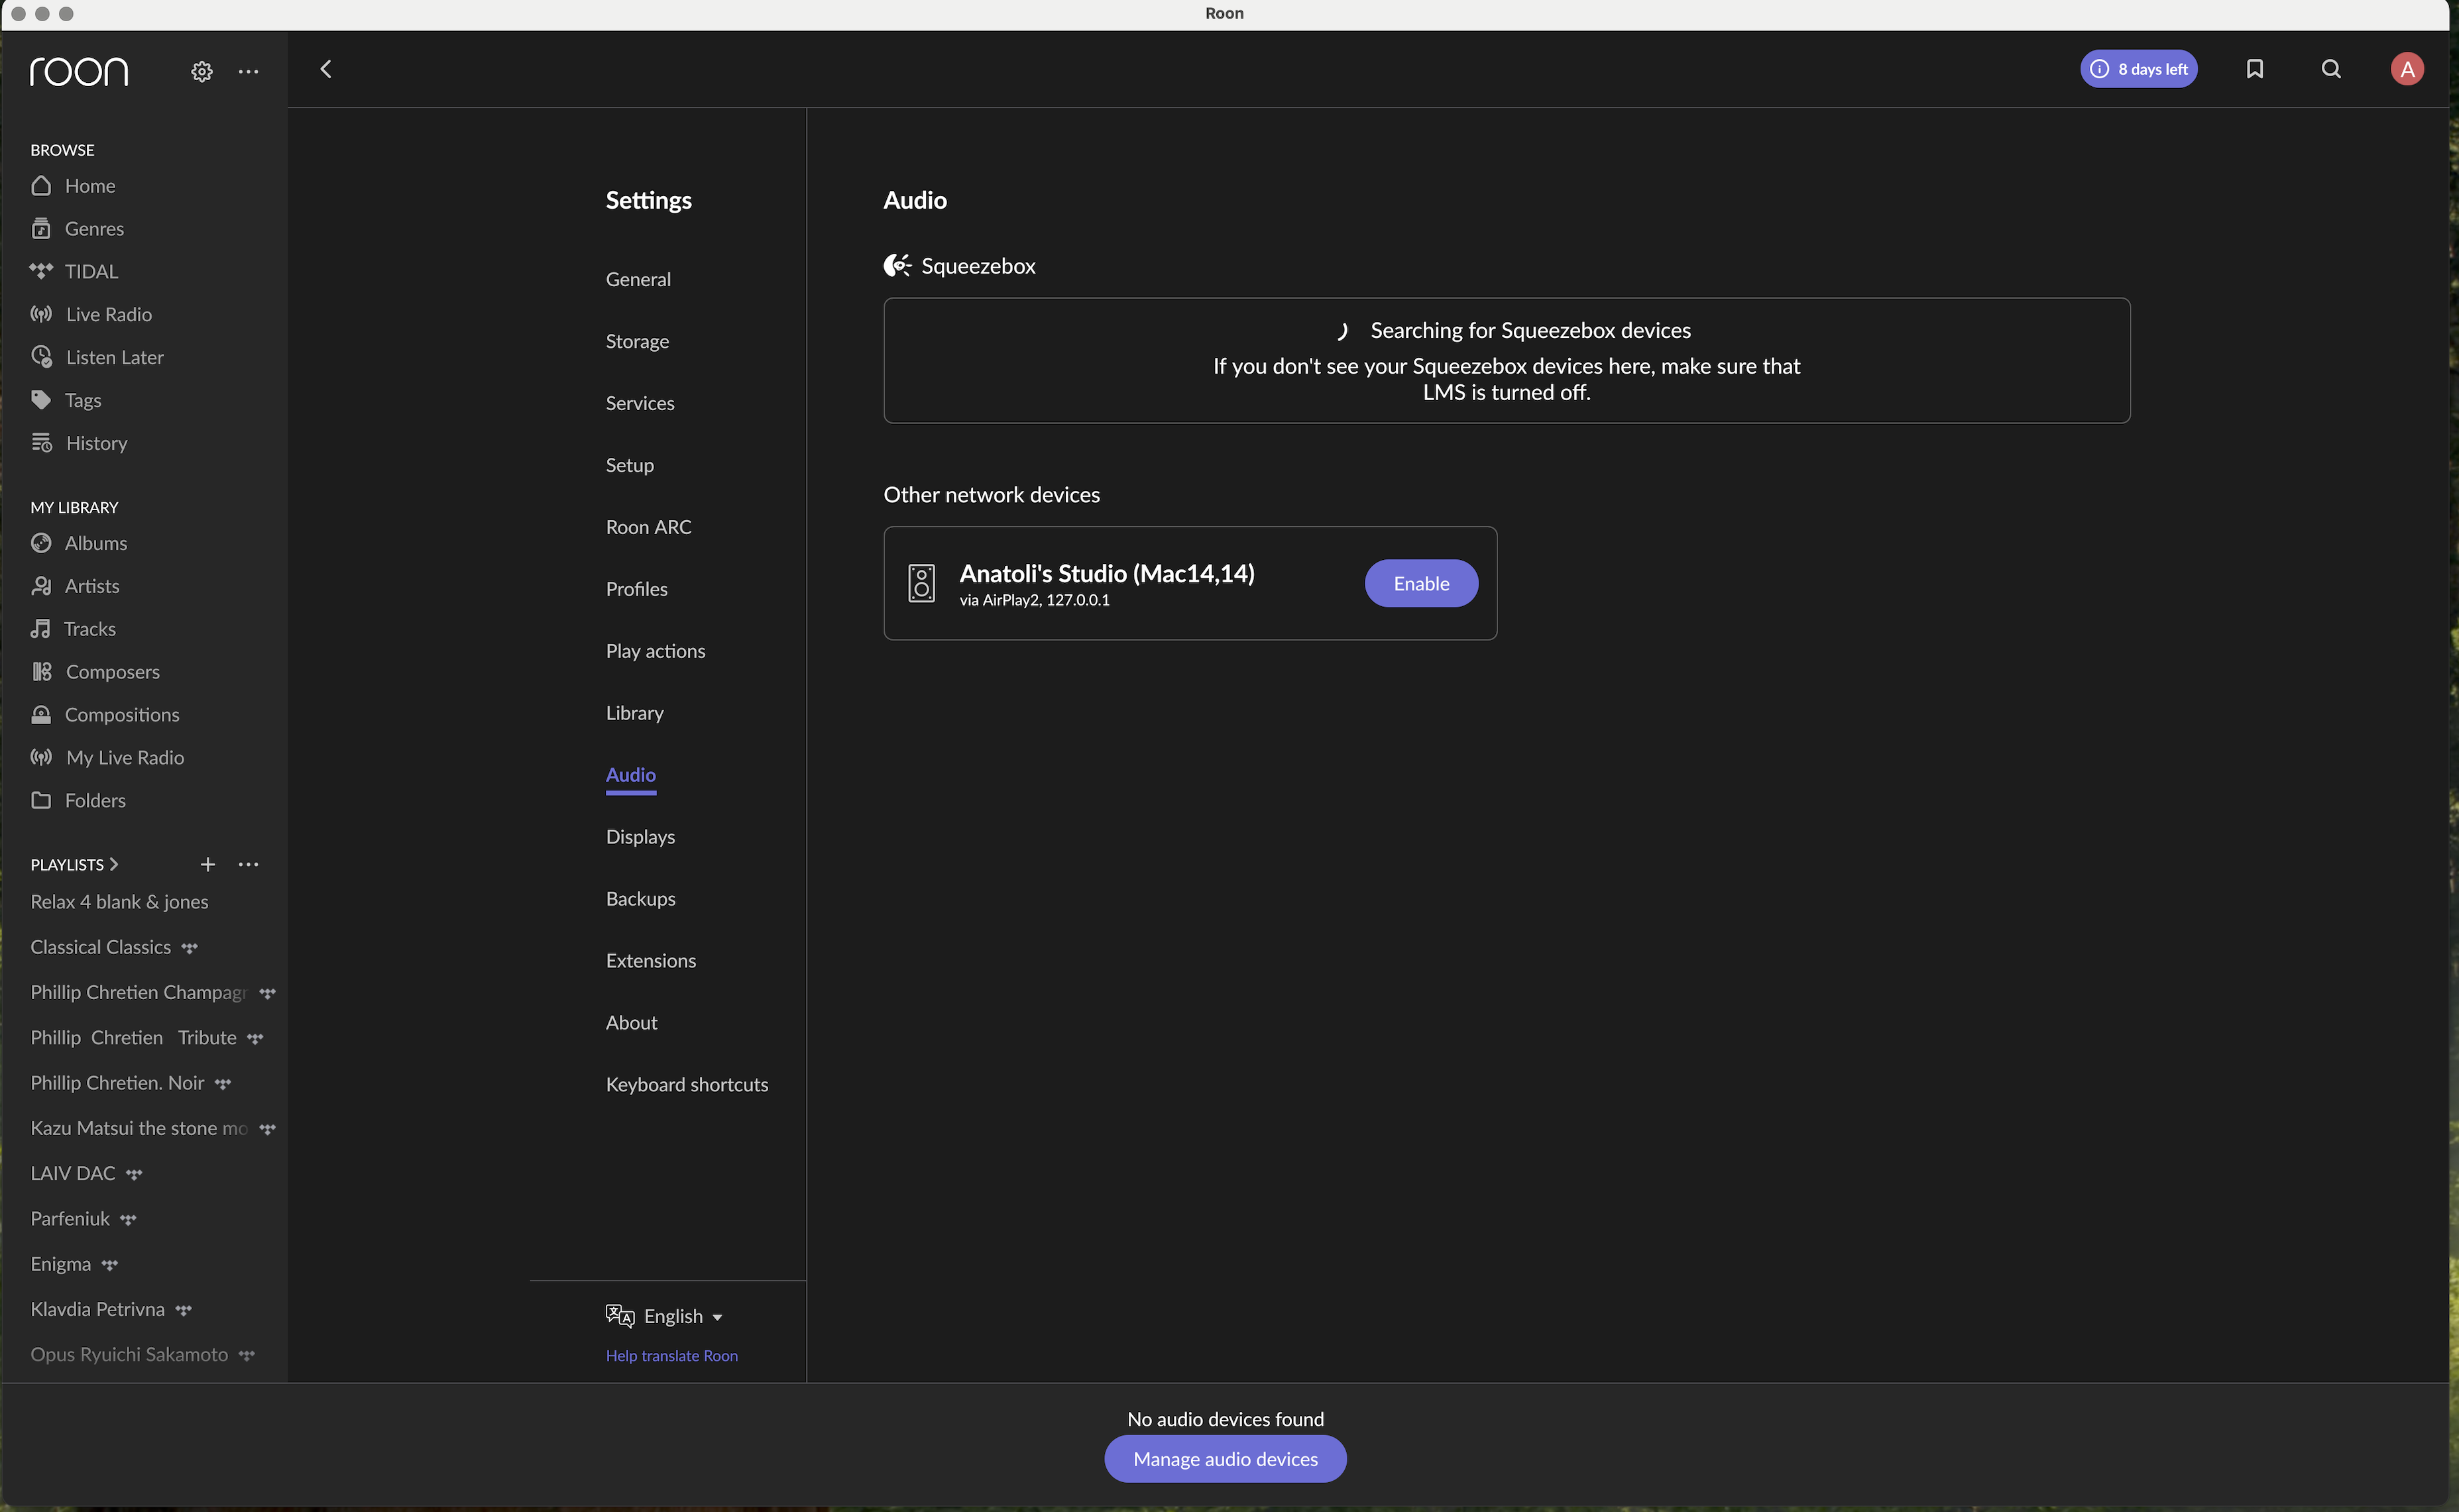The width and height of the screenshot is (2459, 1512).
Task: Open the Relax 4 blank & jones playlist
Action: coord(119,902)
